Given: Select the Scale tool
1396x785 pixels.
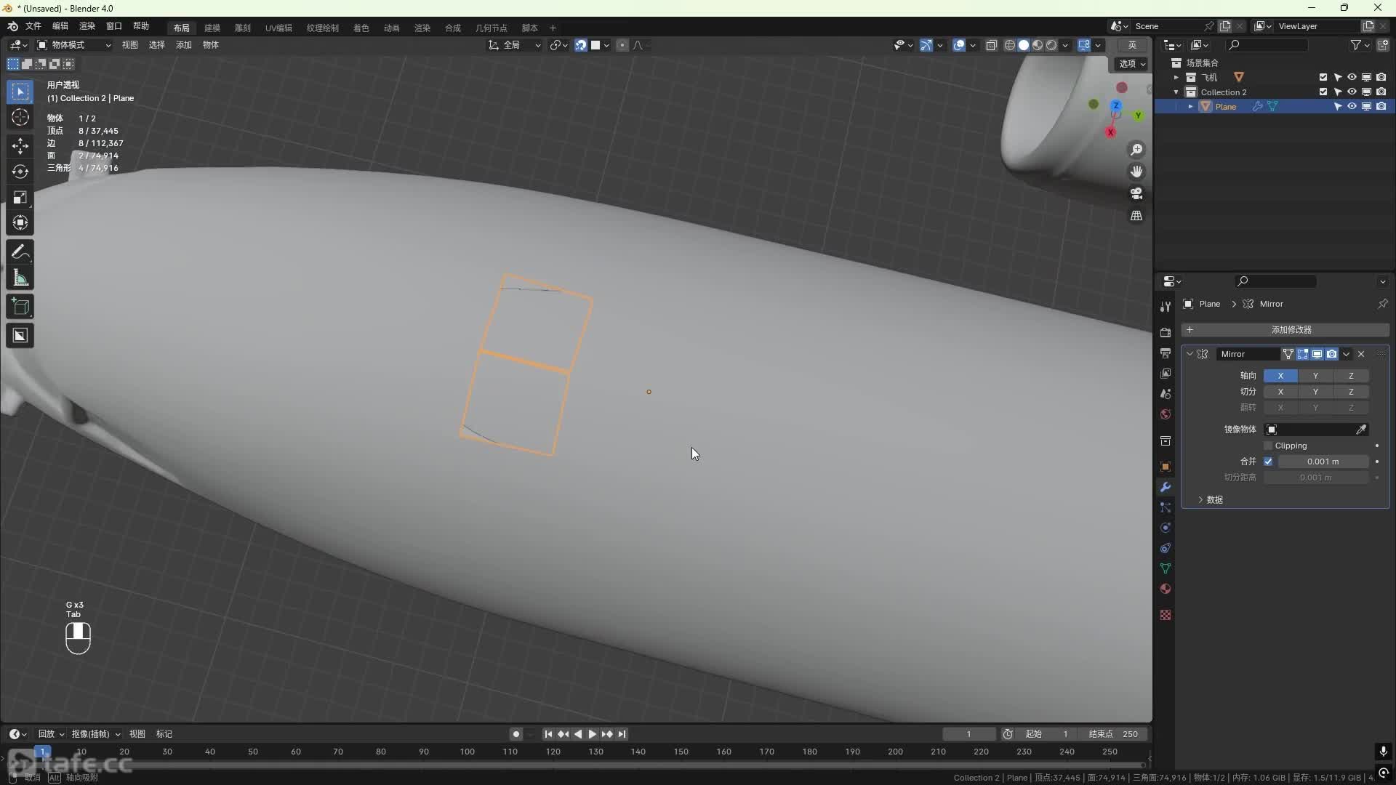Looking at the screenshot, I should 20,198.
